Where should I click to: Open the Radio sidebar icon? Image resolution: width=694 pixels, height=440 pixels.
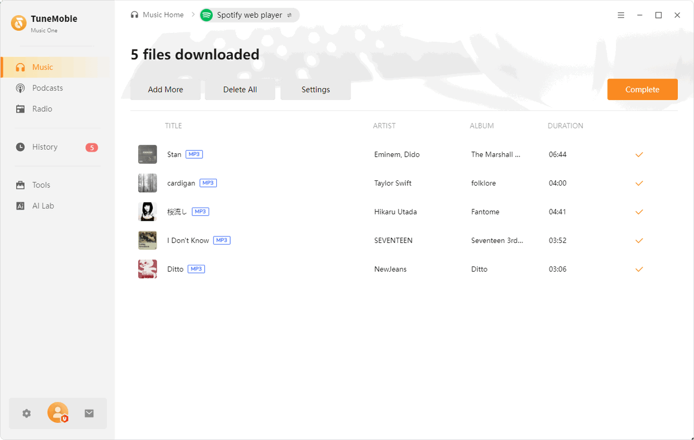[20, 109]
